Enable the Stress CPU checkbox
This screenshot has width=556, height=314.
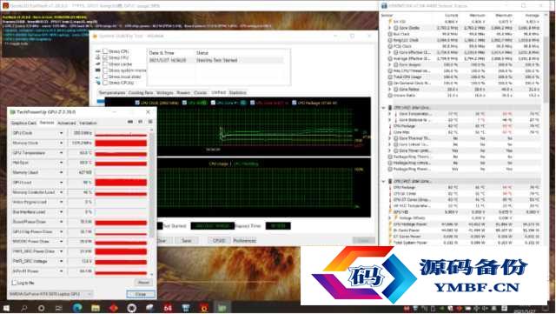point(105,51)
